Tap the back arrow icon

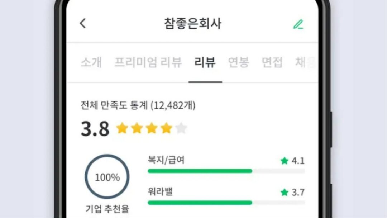83,24
